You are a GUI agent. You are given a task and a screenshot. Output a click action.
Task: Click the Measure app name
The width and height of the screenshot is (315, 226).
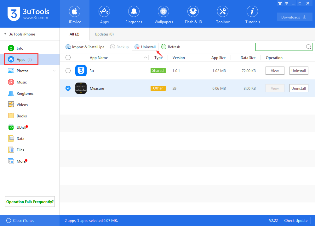tap(97, 89)
